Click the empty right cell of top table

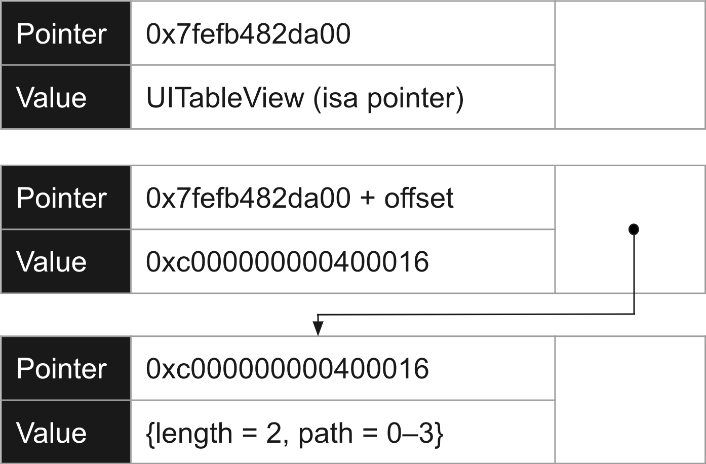[630, 65]
